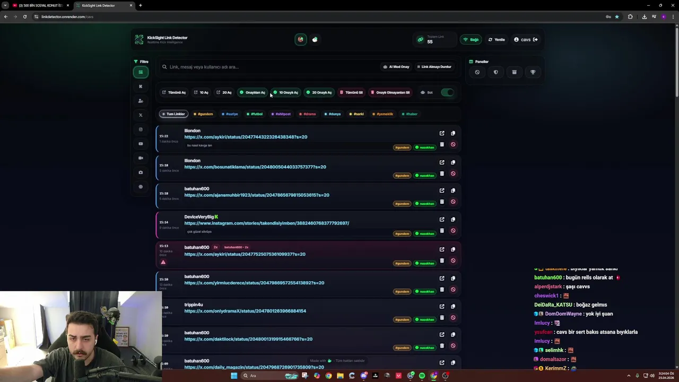Screen dimensions: 679x382
Task: Click the Tümünü Aç button
Action: pos(174,92)
